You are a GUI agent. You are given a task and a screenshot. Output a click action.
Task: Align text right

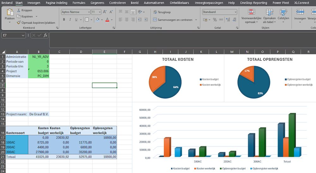[x=133, y=20]
